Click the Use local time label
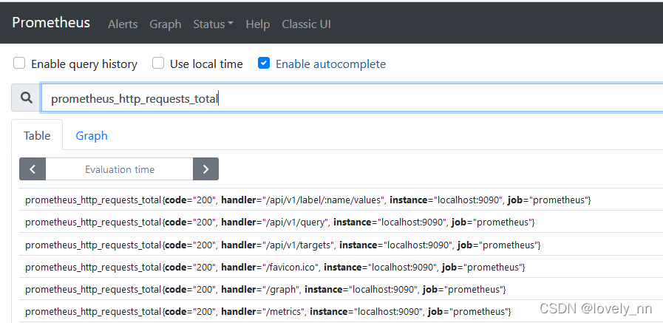This screenshot has height=323, width=663. (x=206, y=64)
